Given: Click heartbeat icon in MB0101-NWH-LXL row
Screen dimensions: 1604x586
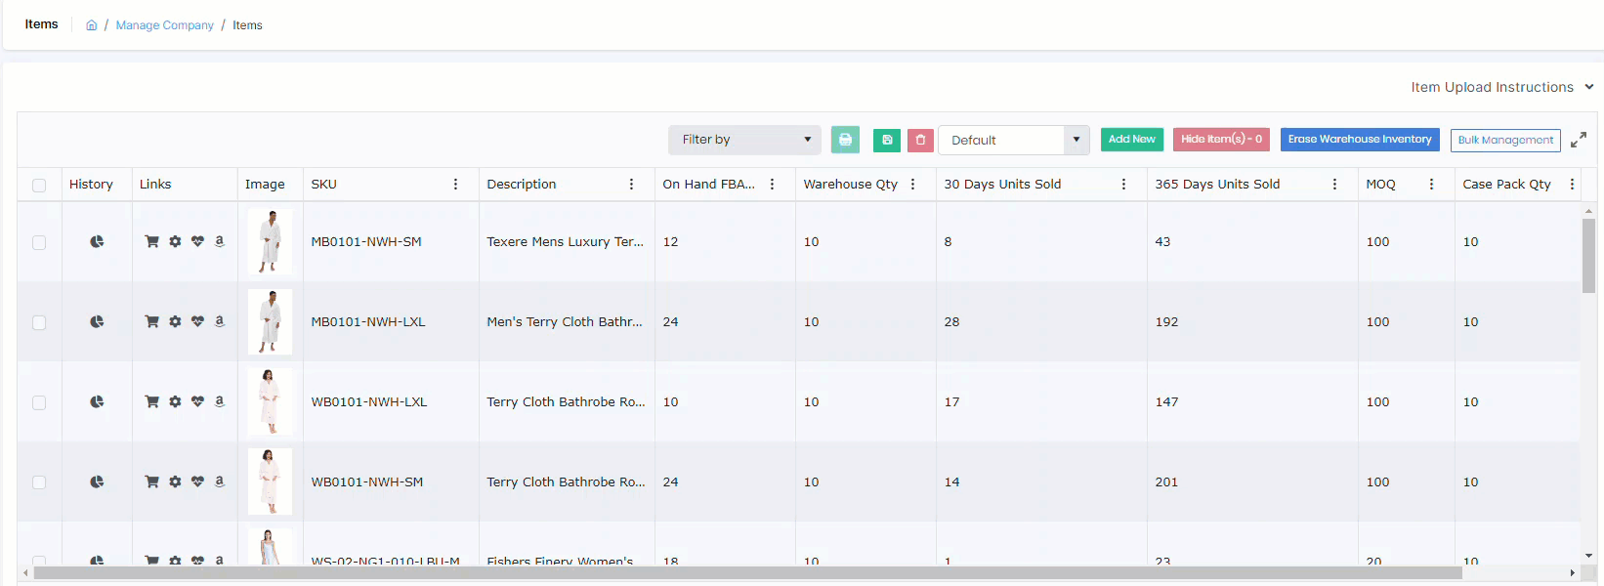Looking at the screenshot, I should (197, 321).
